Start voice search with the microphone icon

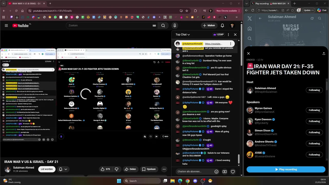(x=175, y=25)
